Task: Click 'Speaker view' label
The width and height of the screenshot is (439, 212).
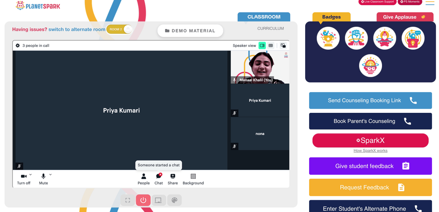Action: pyautogui.click(x=245, y=45)
